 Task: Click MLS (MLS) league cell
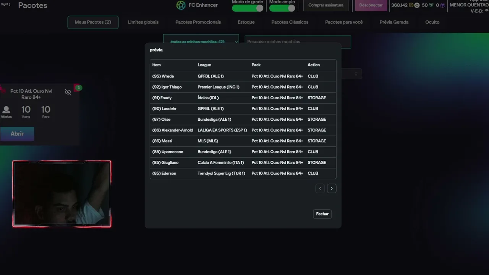click(208, 141)
